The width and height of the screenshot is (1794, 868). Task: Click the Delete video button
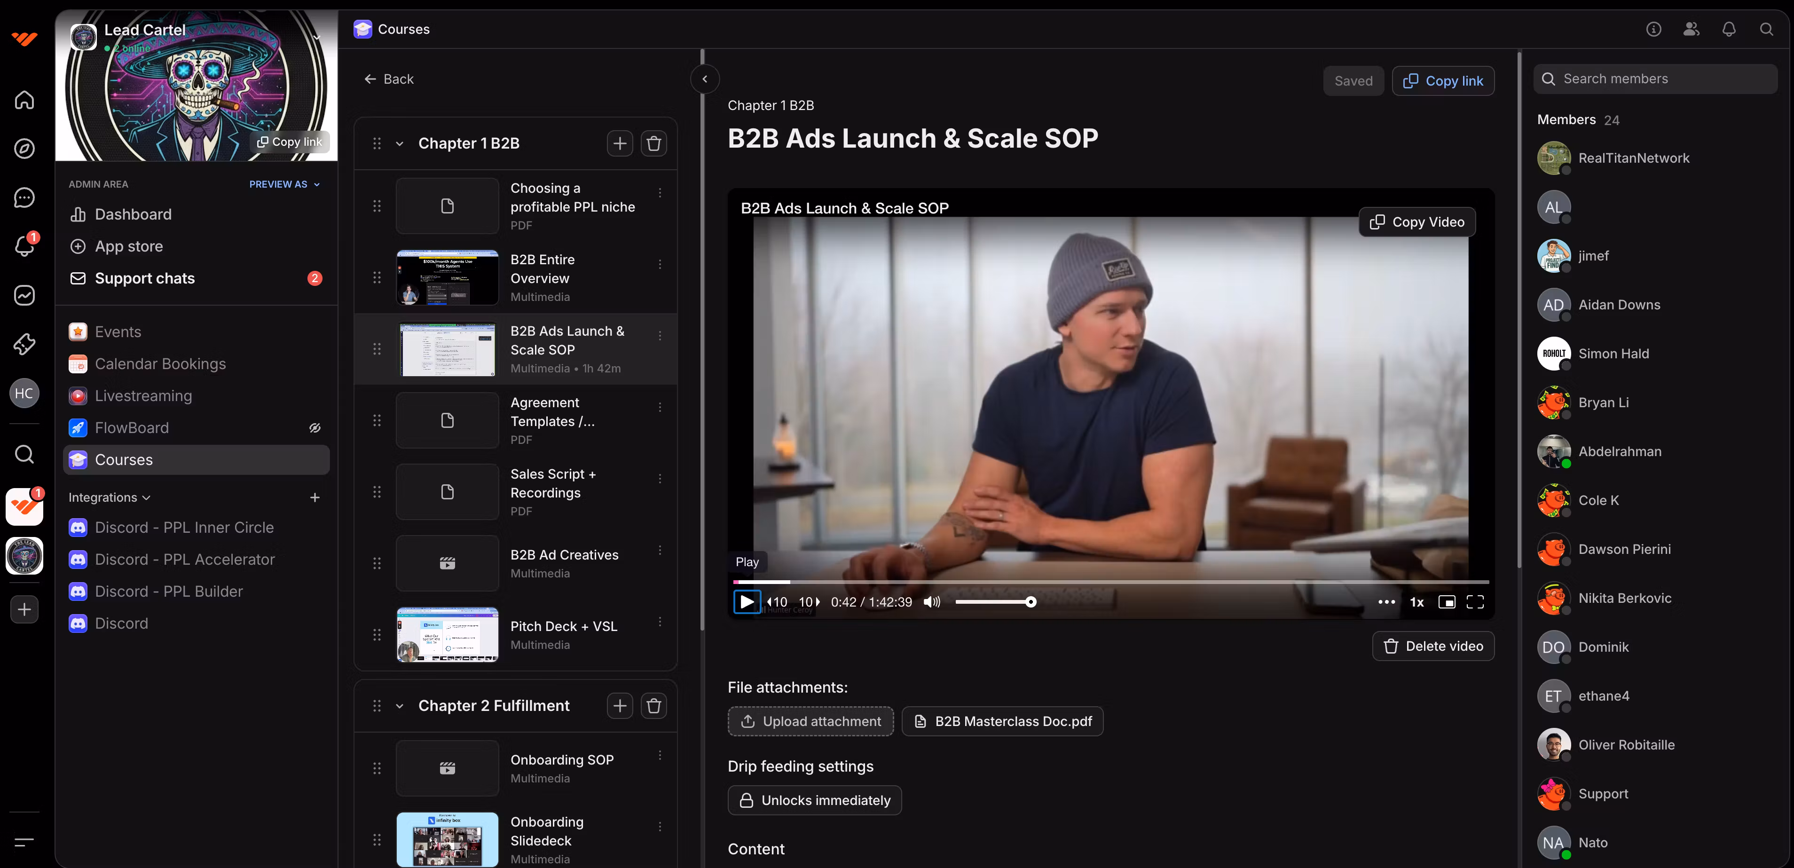point(1432,646)
